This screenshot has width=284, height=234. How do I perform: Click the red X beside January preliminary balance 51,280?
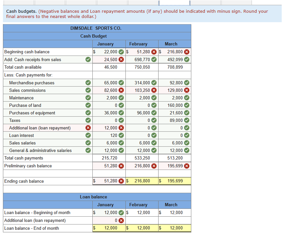click(121, 166)
